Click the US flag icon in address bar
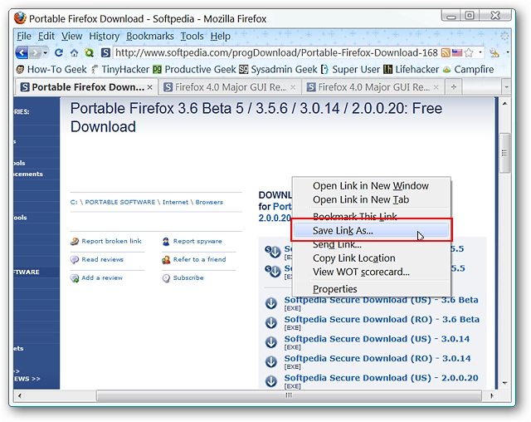The width and height of the screenshot is (531, 422). [x=457, y=52]
